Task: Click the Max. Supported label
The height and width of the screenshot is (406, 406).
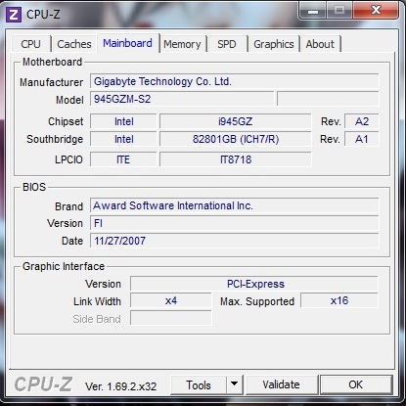Action: (x=257, y=301)
